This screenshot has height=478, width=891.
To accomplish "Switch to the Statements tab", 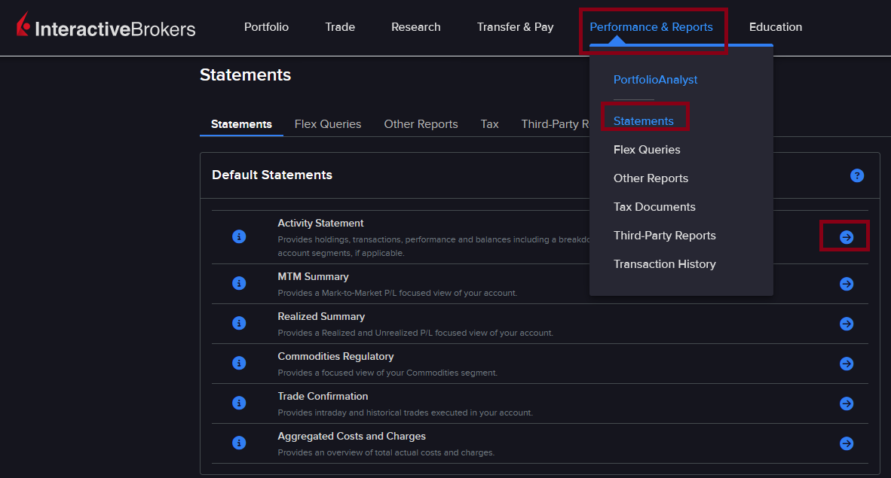I will pos(241,124).
